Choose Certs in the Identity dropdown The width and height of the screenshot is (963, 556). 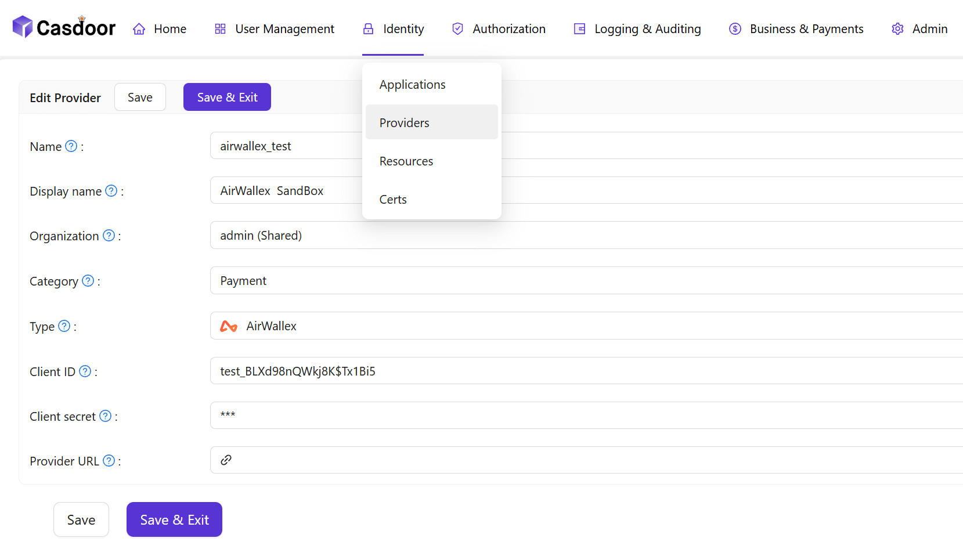click(x=393, y=200)
